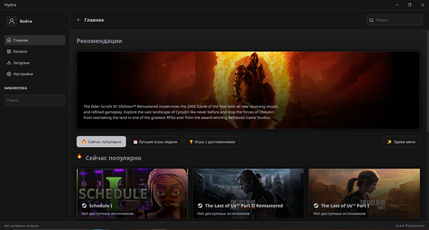Click the gear icon beside Настройки
429x230 pixels.
(x=9, y=74)
